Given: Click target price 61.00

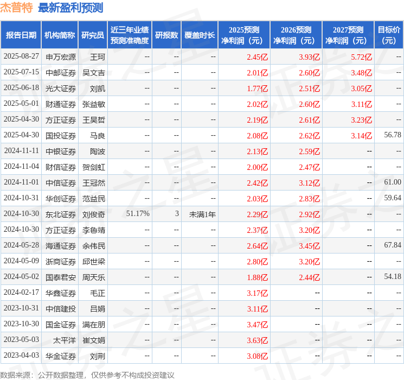Looking at the screenshot, I should pyautogui.click(x=393, y=182).
